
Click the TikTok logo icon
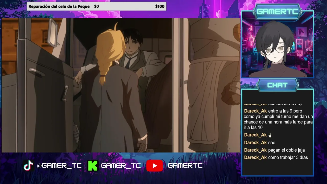click(29, 166)
